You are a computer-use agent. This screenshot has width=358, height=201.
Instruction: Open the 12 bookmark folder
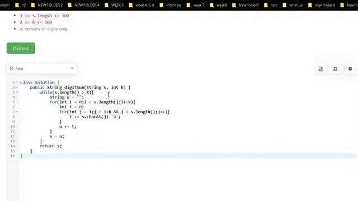[21, 5]
